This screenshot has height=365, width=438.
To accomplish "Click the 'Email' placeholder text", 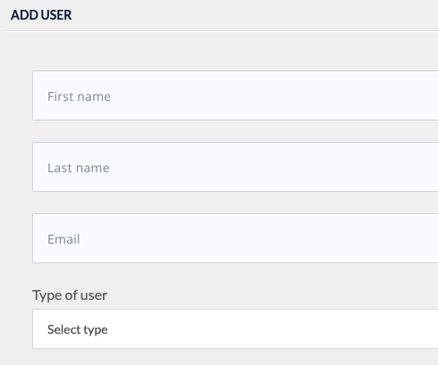I will pyautogui.click(x=63, y=239).
